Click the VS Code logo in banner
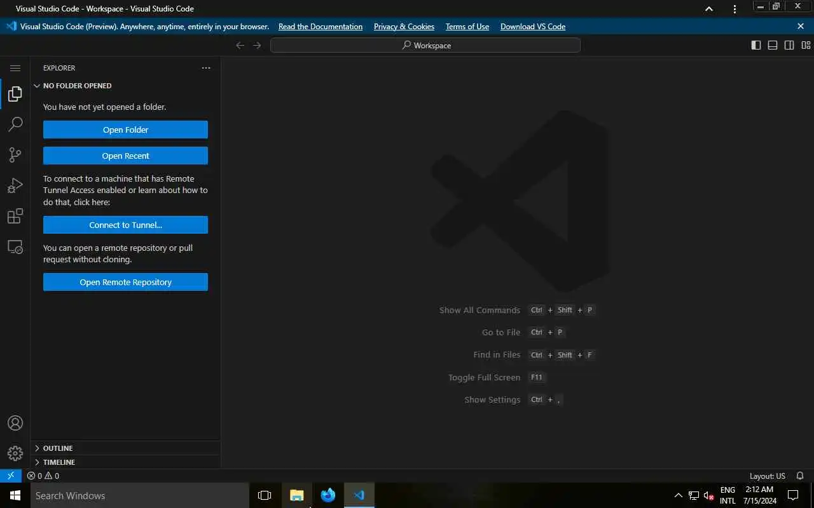Viewport: 814px width, 508px height. coord(11,26)
